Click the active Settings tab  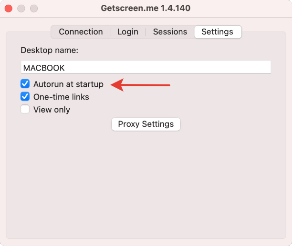217,32
